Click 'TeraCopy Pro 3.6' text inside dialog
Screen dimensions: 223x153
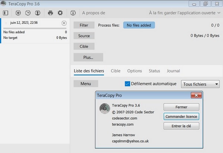(x=126, y=105)
